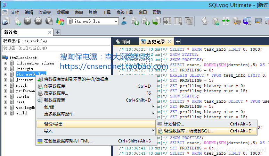Click the create table toolbar icon
The height and width of the screenshot is (156, 269).
pyautogui.click(x=167, y=21)
